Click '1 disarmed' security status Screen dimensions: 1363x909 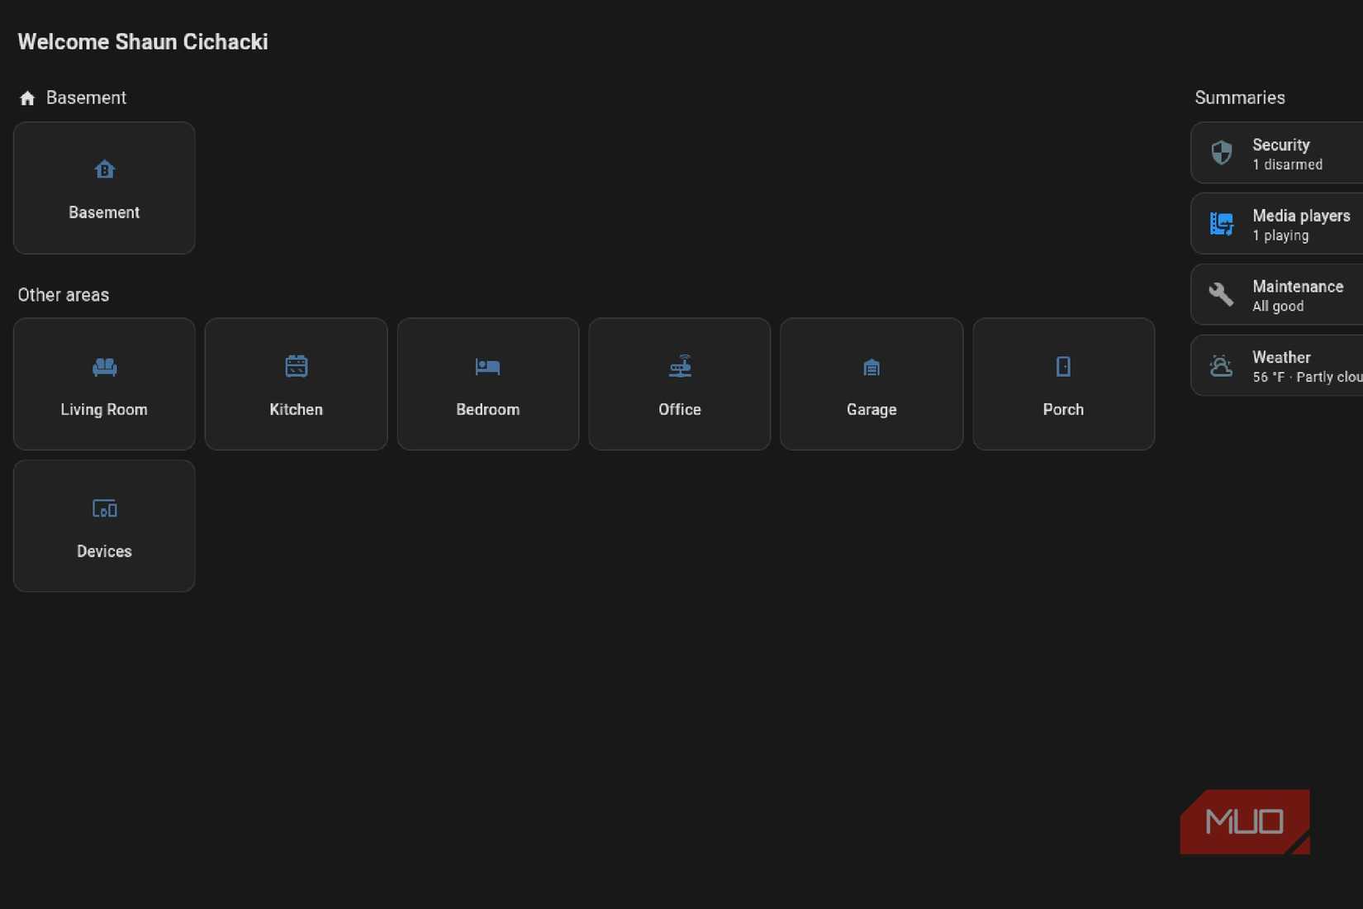(x=1287, y=164)
